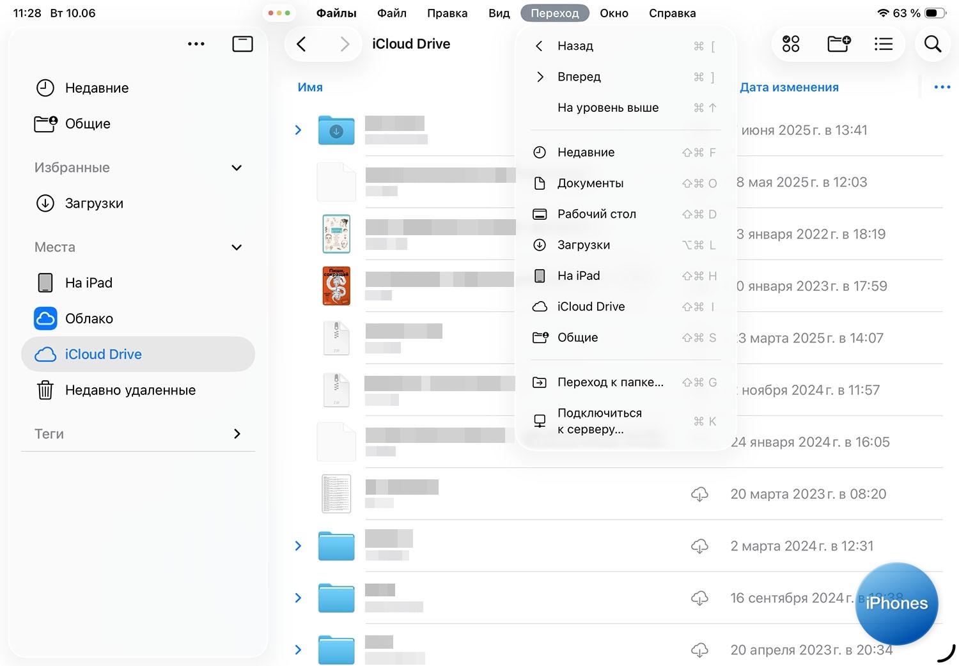959x666 pixels.
Task: Collapse the Избранные section
Action: coord(237,168)
